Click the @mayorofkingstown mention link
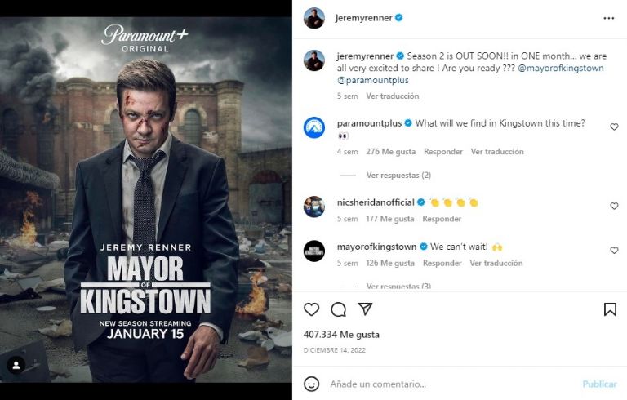Image resolution: width=627 pixels, height=400 pixels. coord(561,68)
